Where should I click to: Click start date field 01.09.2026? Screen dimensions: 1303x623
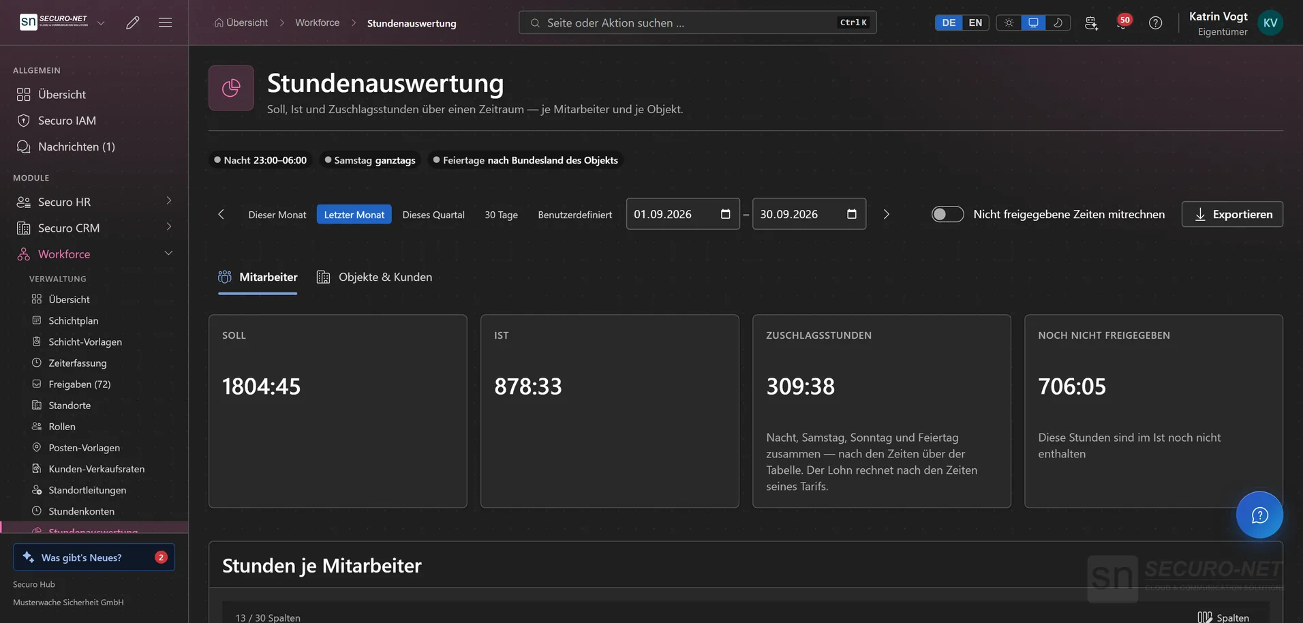pyautogui.click(x=683, y=214)
